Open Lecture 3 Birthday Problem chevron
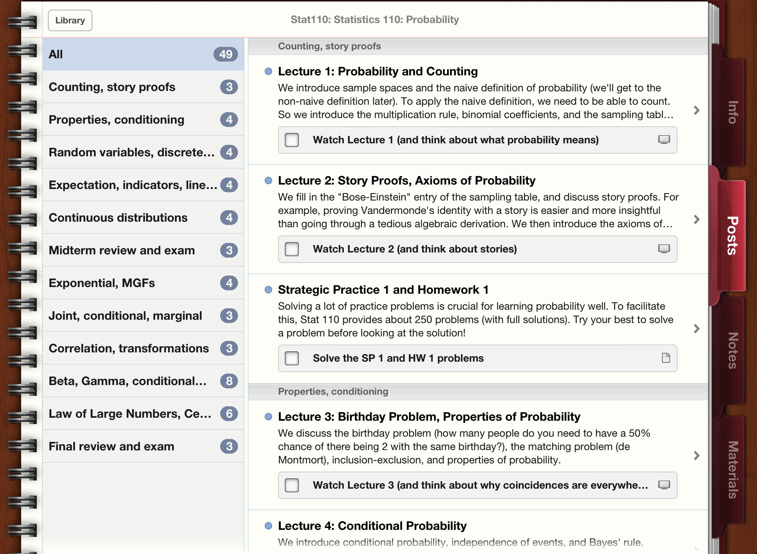This screenshot has width=757, height=554. point(696,455)
